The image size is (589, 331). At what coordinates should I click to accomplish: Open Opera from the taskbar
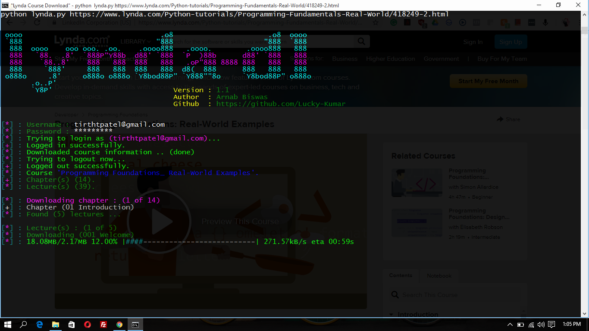88,325
